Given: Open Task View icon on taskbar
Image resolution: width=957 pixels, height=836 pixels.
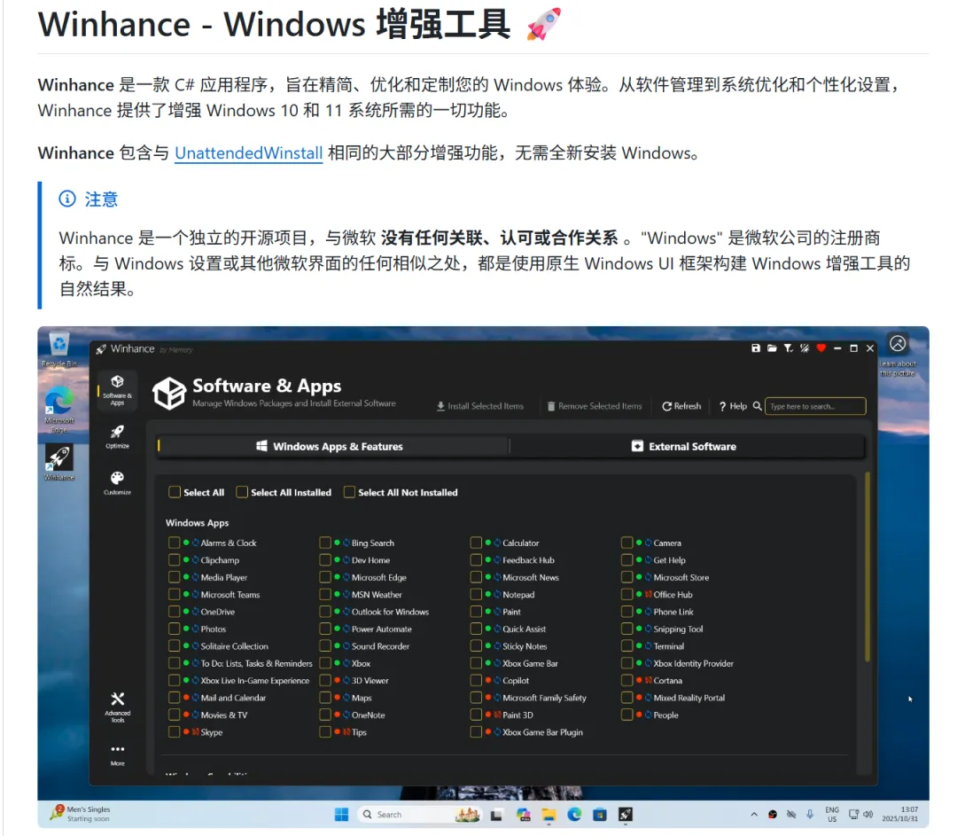Looking at the screenshot, I should pos(496,815).
